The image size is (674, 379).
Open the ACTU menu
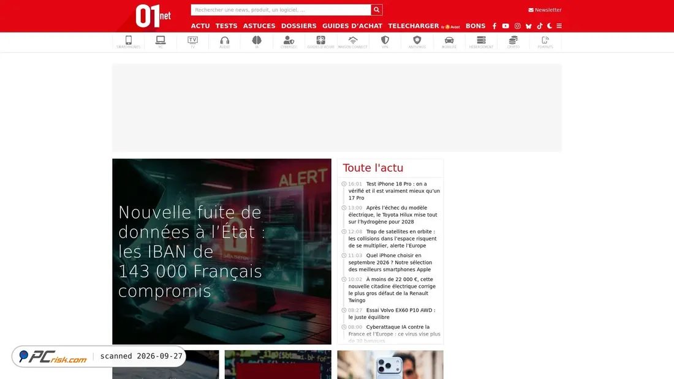coord(200,26)
